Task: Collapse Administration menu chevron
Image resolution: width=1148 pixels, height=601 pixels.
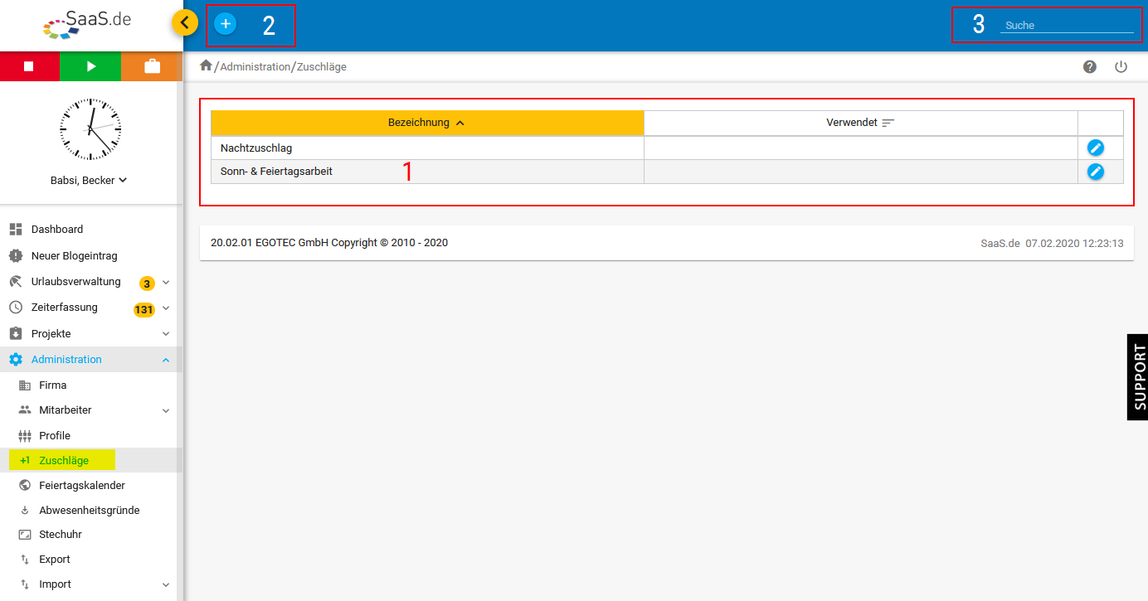Action: point(166,359)
